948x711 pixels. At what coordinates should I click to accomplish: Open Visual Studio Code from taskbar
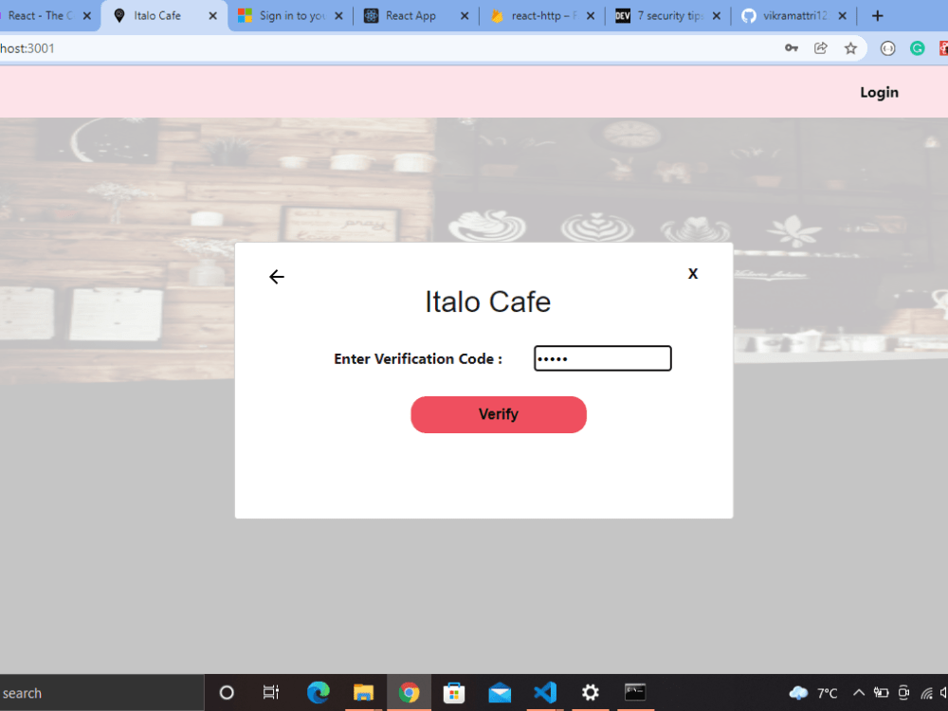545,692
